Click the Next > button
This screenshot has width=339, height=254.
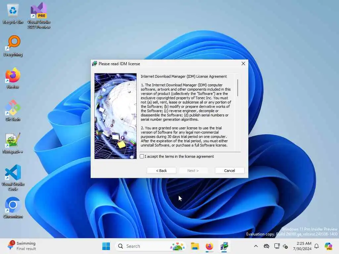(x=193, y=171)
